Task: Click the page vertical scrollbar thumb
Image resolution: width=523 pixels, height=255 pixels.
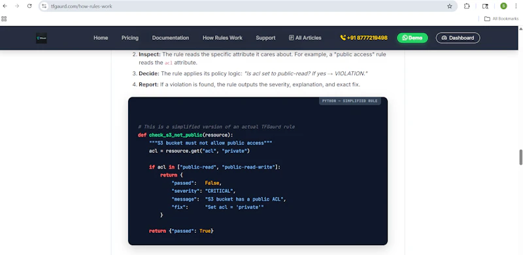Action: tap(520, 157)
